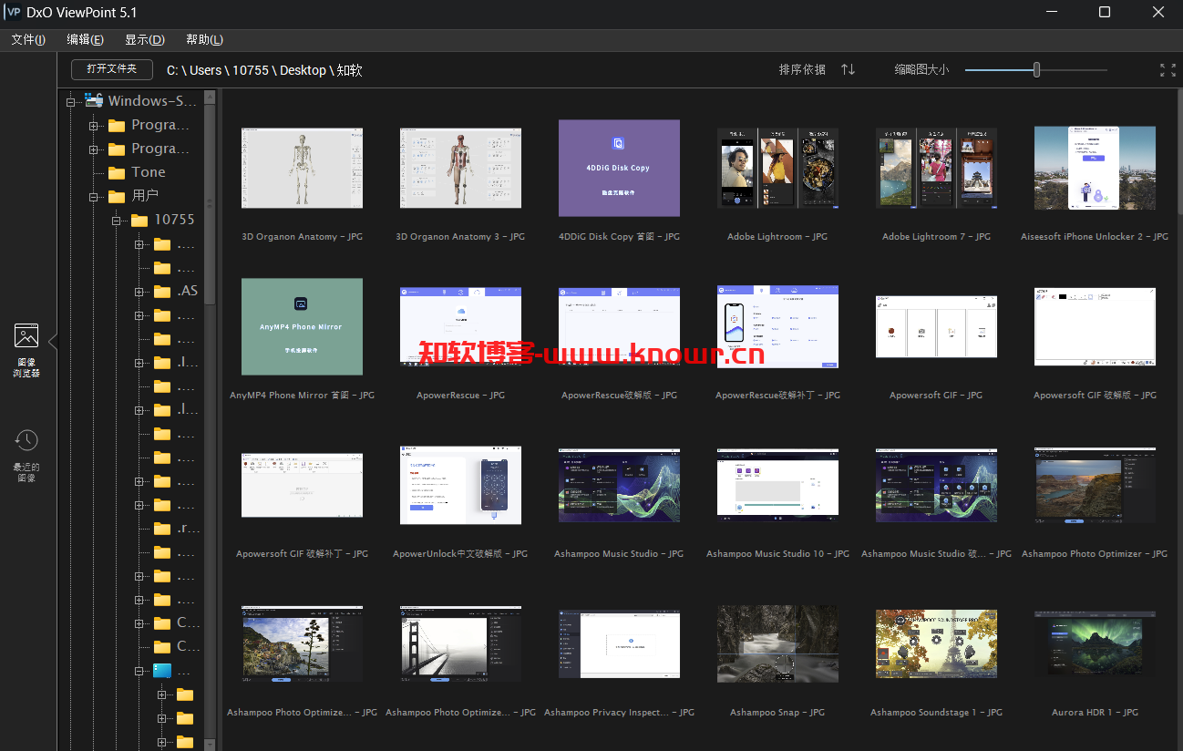The image size is (1183, 751).
Task: Select the 4DDiG Disk Copy thumbnail
Action: 619,168
